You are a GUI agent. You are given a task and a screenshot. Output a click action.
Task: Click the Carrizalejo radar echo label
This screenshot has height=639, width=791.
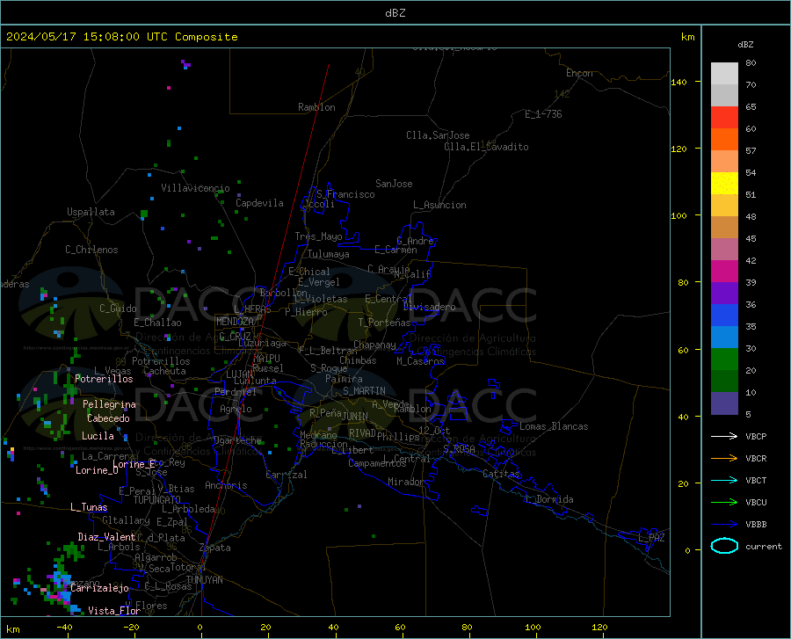(99, 588)
